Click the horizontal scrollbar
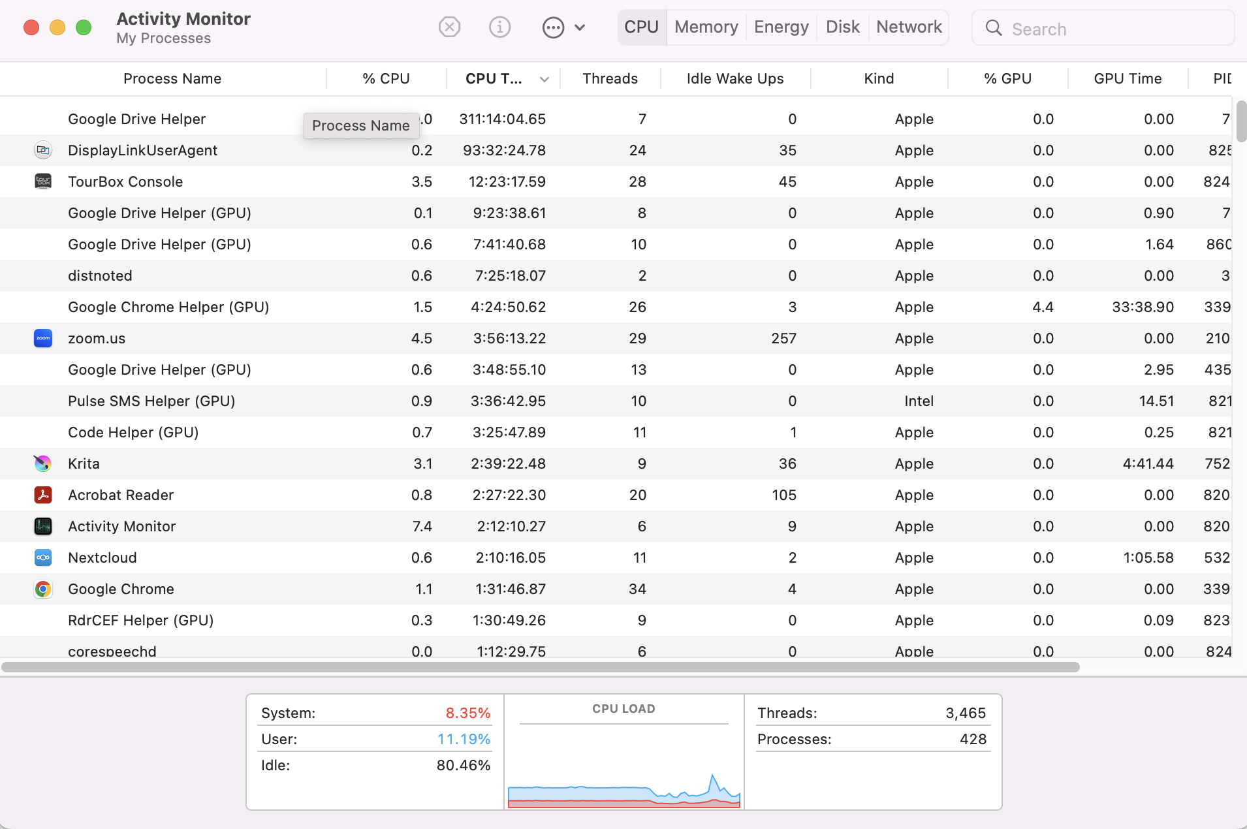The image size is (1247, 829). point(541,667)
